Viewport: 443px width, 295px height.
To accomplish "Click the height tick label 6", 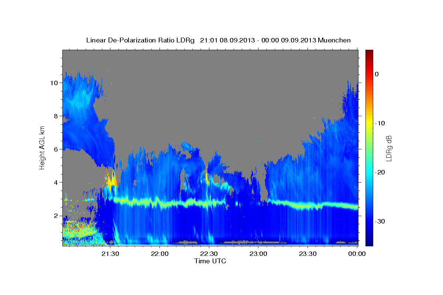I will point(56,149).
